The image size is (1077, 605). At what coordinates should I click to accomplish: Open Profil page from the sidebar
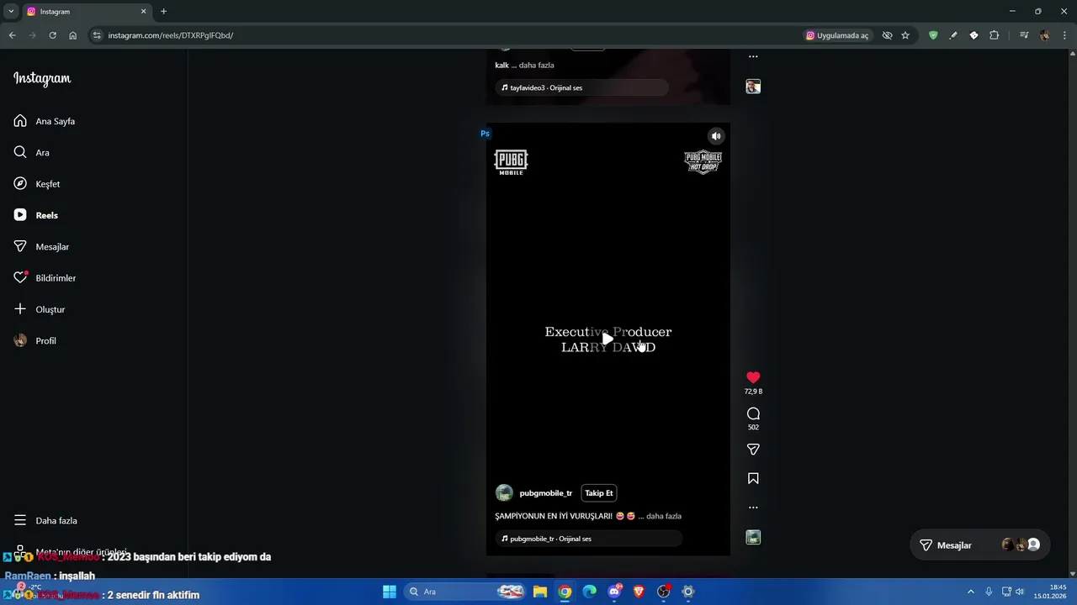tap(37, 340)
